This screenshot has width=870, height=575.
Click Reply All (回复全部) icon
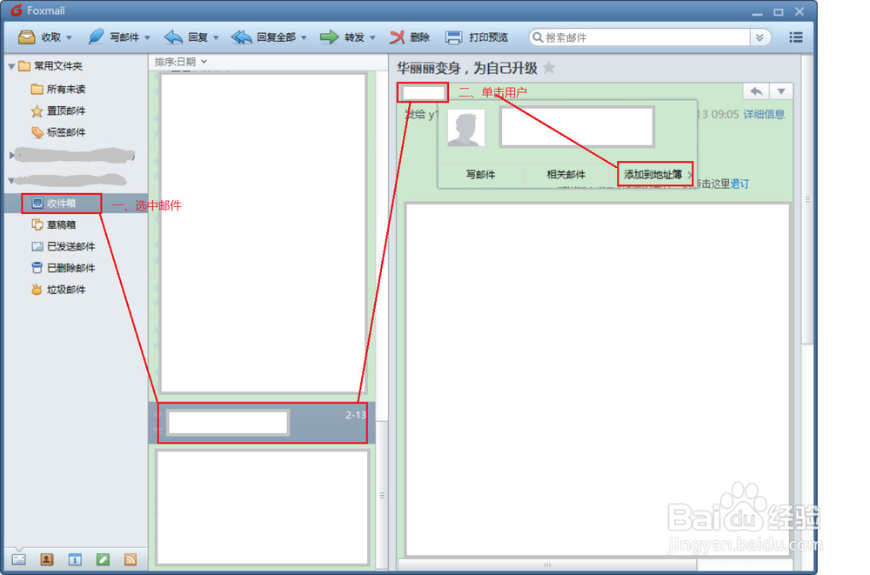(241, 37)
